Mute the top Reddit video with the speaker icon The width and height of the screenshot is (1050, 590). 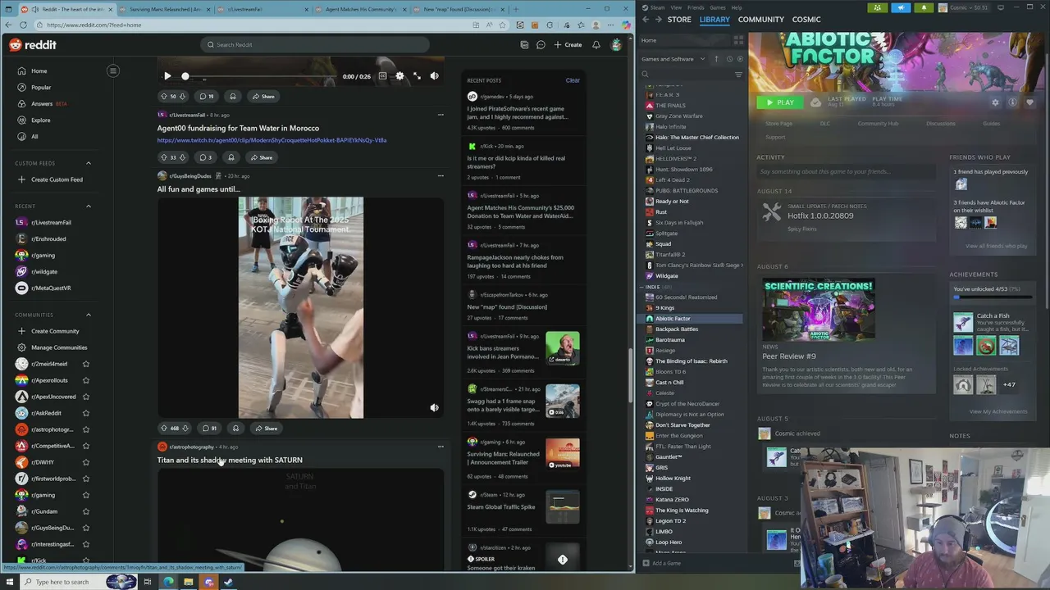pyautogui.click(x=434, y=76)
